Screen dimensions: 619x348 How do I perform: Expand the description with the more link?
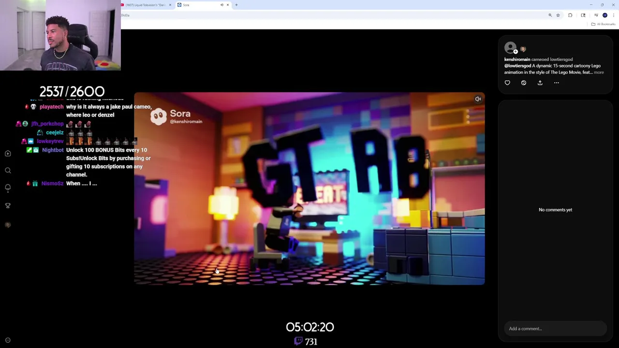(x=599, y=72)
